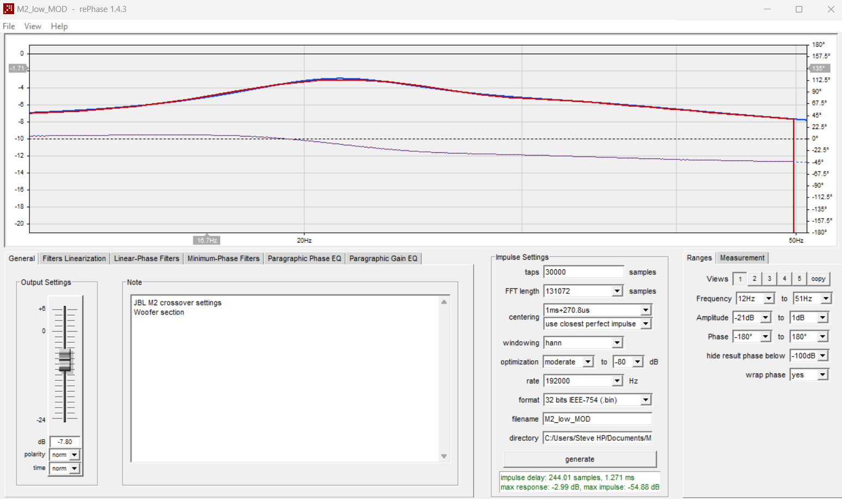This screenshot has width=842, height=499.
Task: Click the Note scrollbar up arrow
Action: [x=444, y=302]
